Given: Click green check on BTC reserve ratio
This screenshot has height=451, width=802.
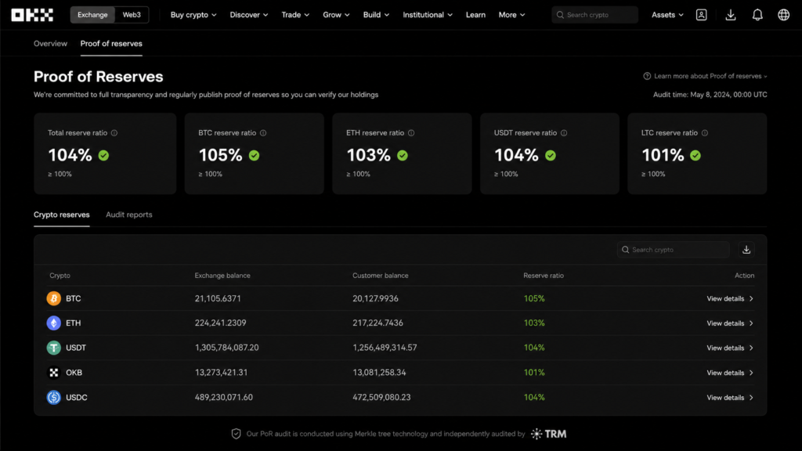Looking at the screenshot, I should coord(255,156).
